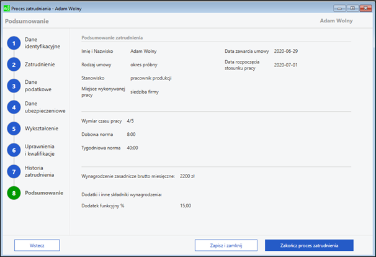Click Wynagrodzenie zasadnicze brutto miesięczne label
This screenshot has width=376, height=257.
(x=128, y=176)
